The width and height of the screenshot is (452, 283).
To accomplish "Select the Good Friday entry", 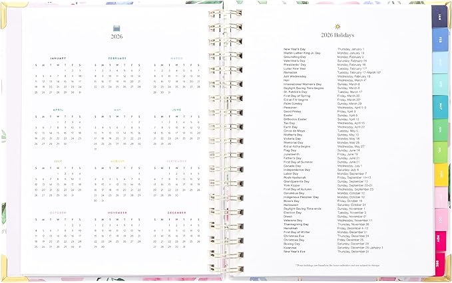I will click(x=292, y=112).
